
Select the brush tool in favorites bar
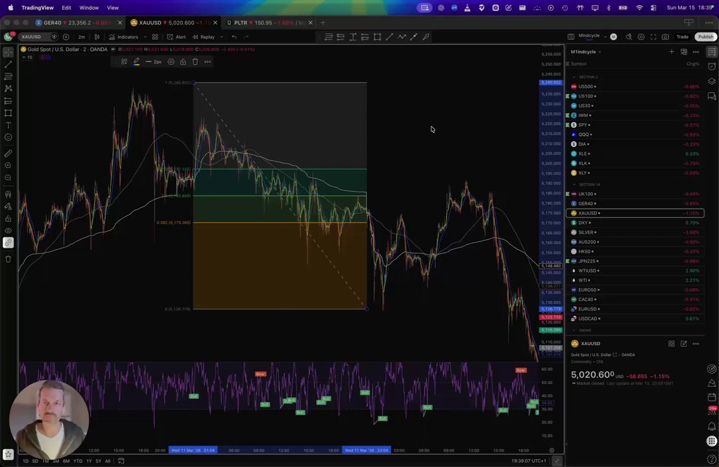coord(426,37)
